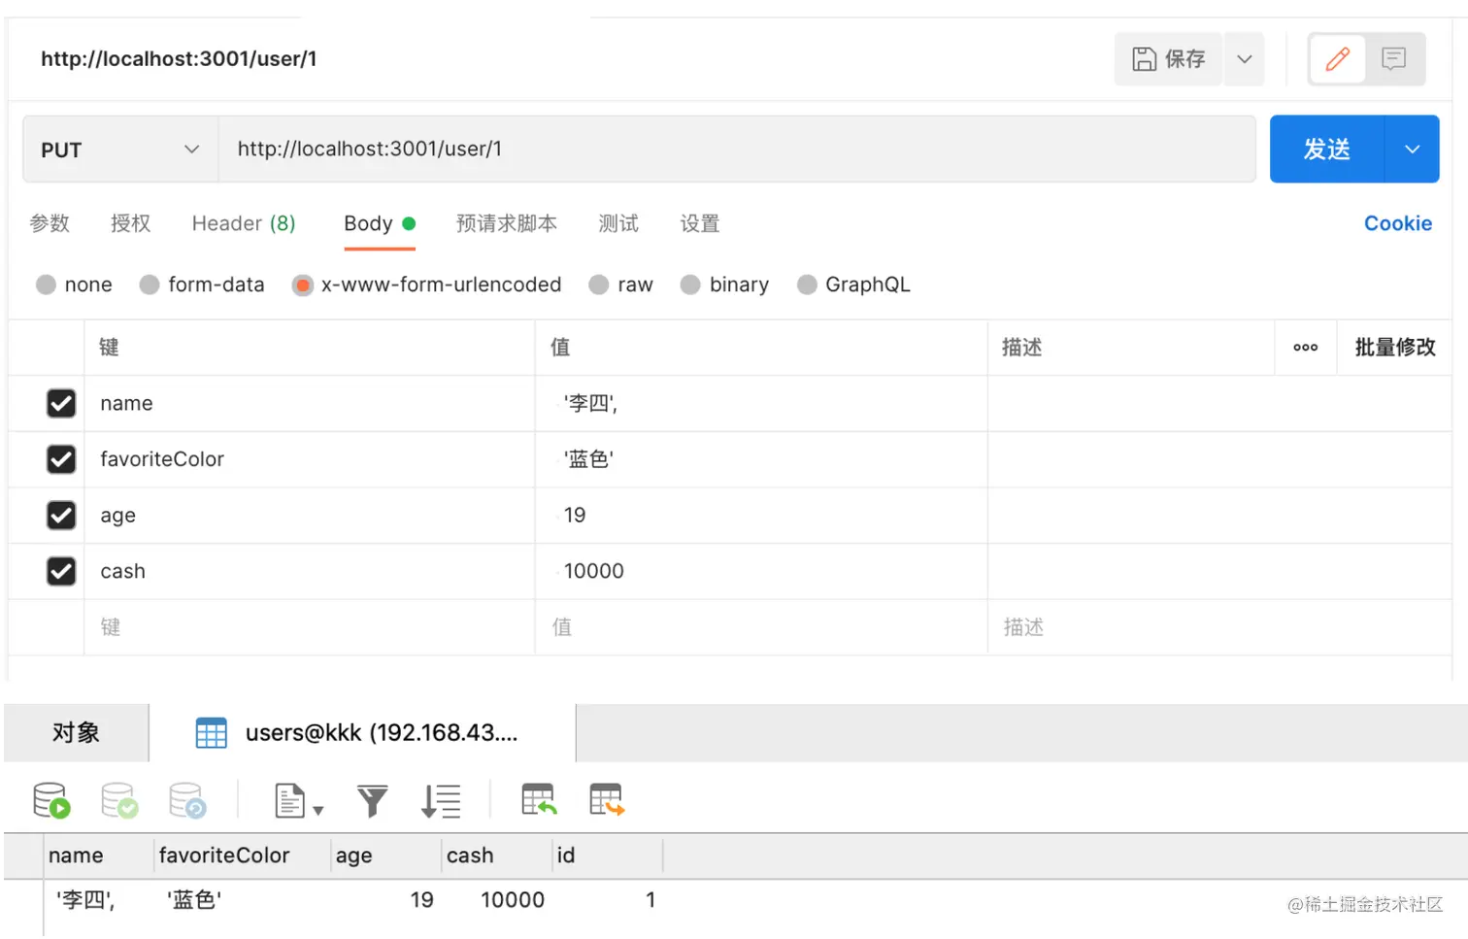This screenshot has height=939, width=1468.
Task: Switch to the Header (8) tab
Action: 244,223
